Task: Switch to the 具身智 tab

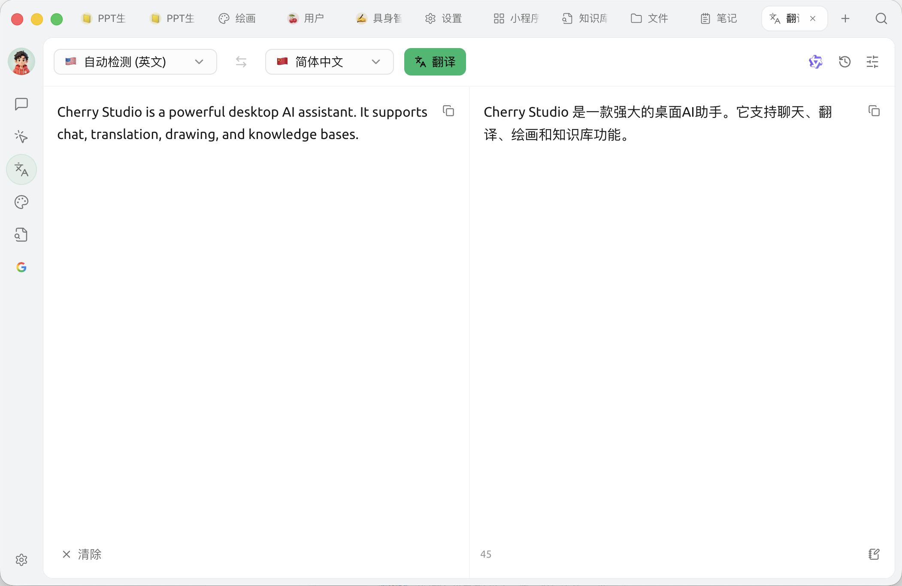Action: point(378,18)
